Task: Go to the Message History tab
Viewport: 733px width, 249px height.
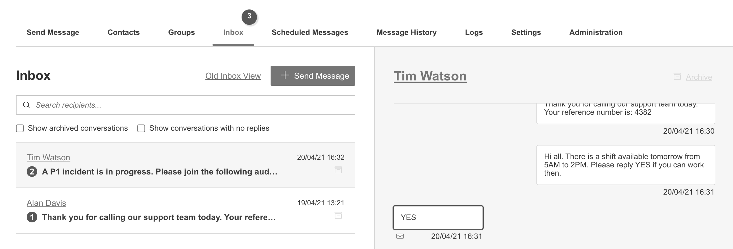Action: coord(406,32)
